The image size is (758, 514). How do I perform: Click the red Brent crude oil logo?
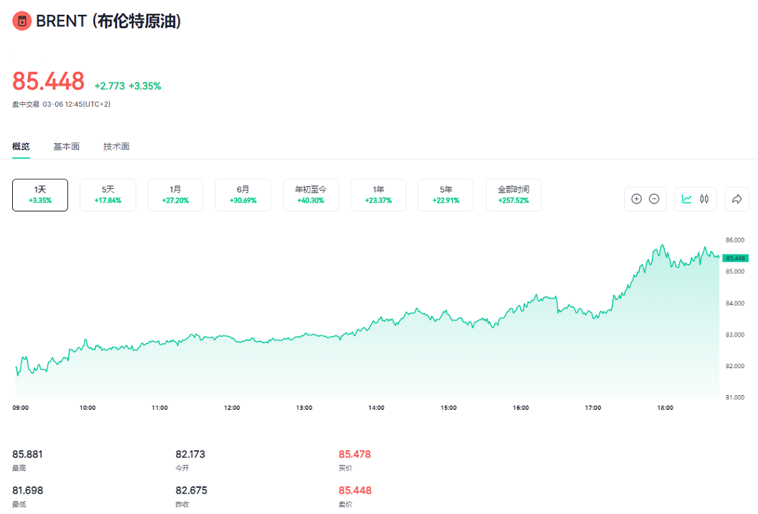click(22, 21)
